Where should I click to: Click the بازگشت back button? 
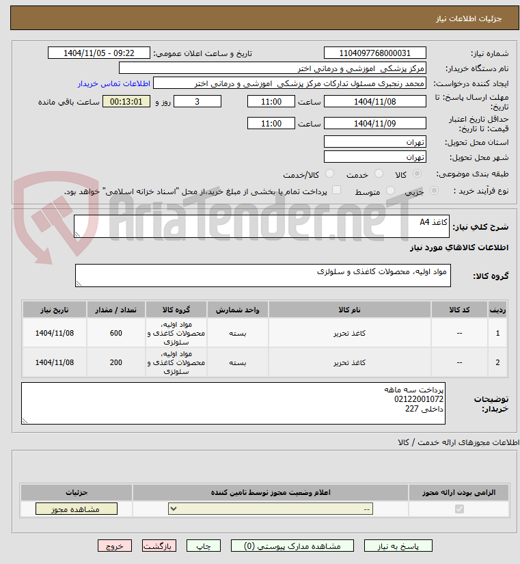159,546
